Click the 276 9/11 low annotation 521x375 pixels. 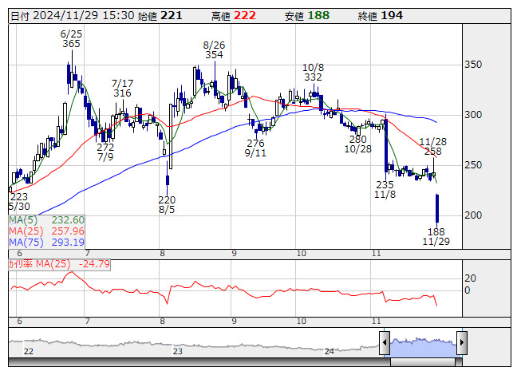click(255, 148)
